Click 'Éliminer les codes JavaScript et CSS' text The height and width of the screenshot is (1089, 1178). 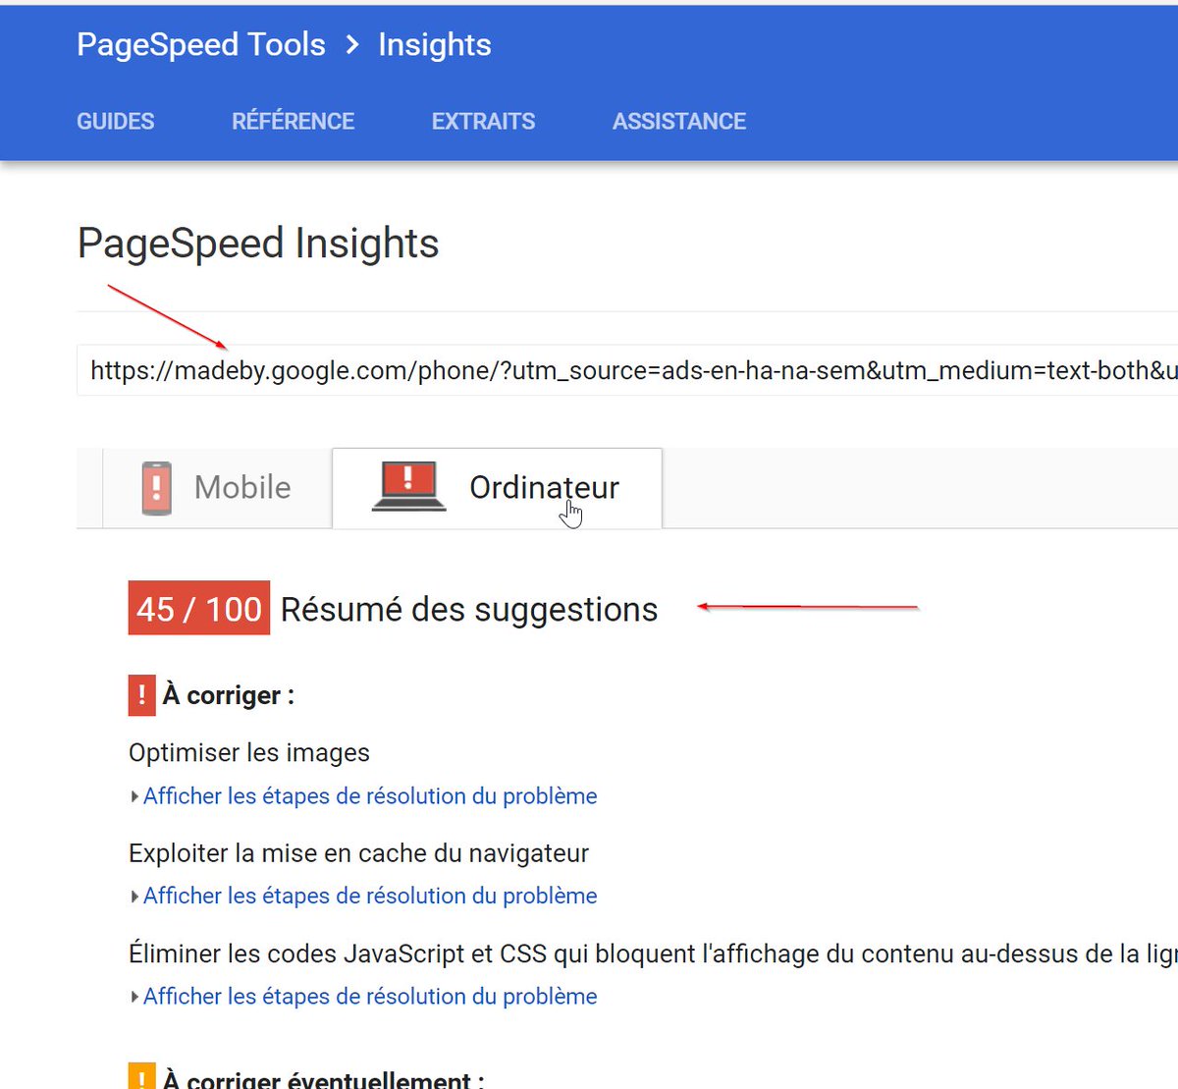(337, 953)
